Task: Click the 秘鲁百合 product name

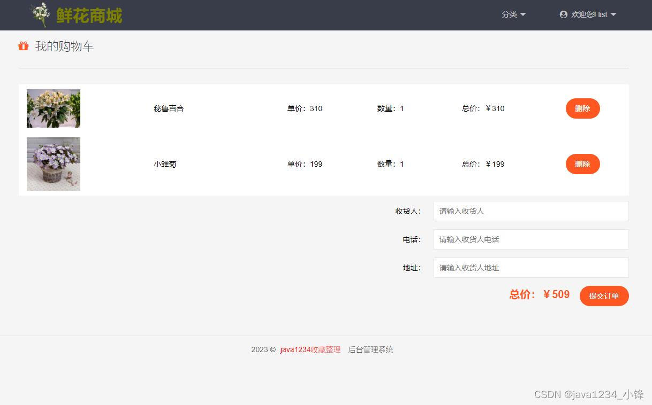Action: (x=169, y=108)
